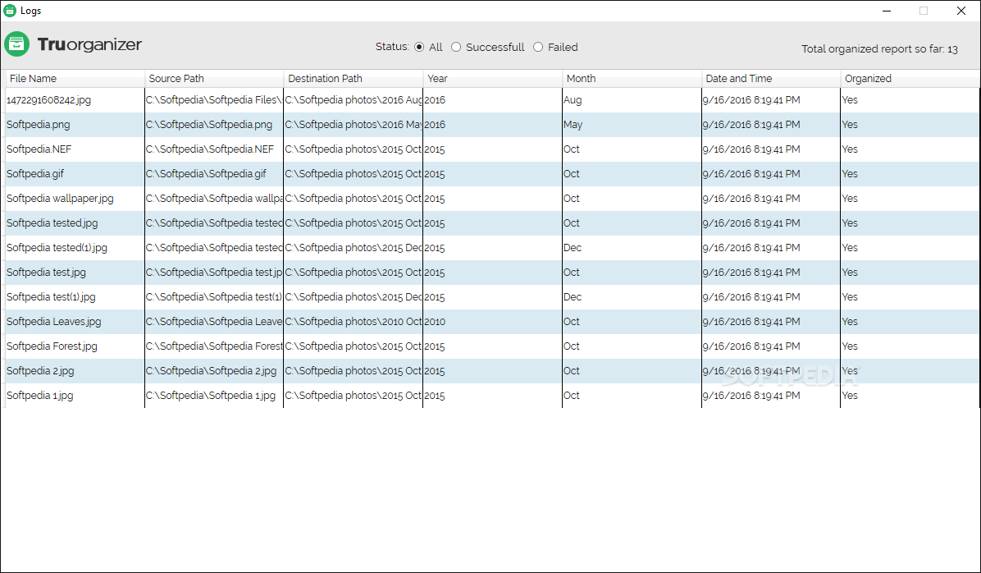Click Dec month in Softpedia test(1).jpg row
This screenshot has width=981, height=573.
point(573,297)
